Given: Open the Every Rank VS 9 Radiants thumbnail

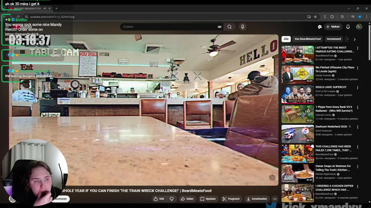Looking at the screenshot, I should tap(298, 114).
